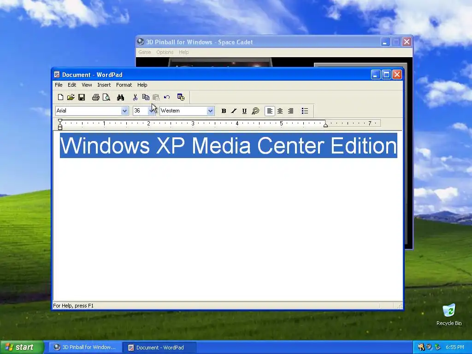Open the View menu in WordPad

[x=87, y=85]
